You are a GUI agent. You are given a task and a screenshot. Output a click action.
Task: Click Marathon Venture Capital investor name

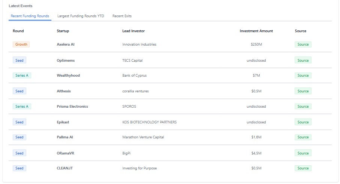point(143,137)
